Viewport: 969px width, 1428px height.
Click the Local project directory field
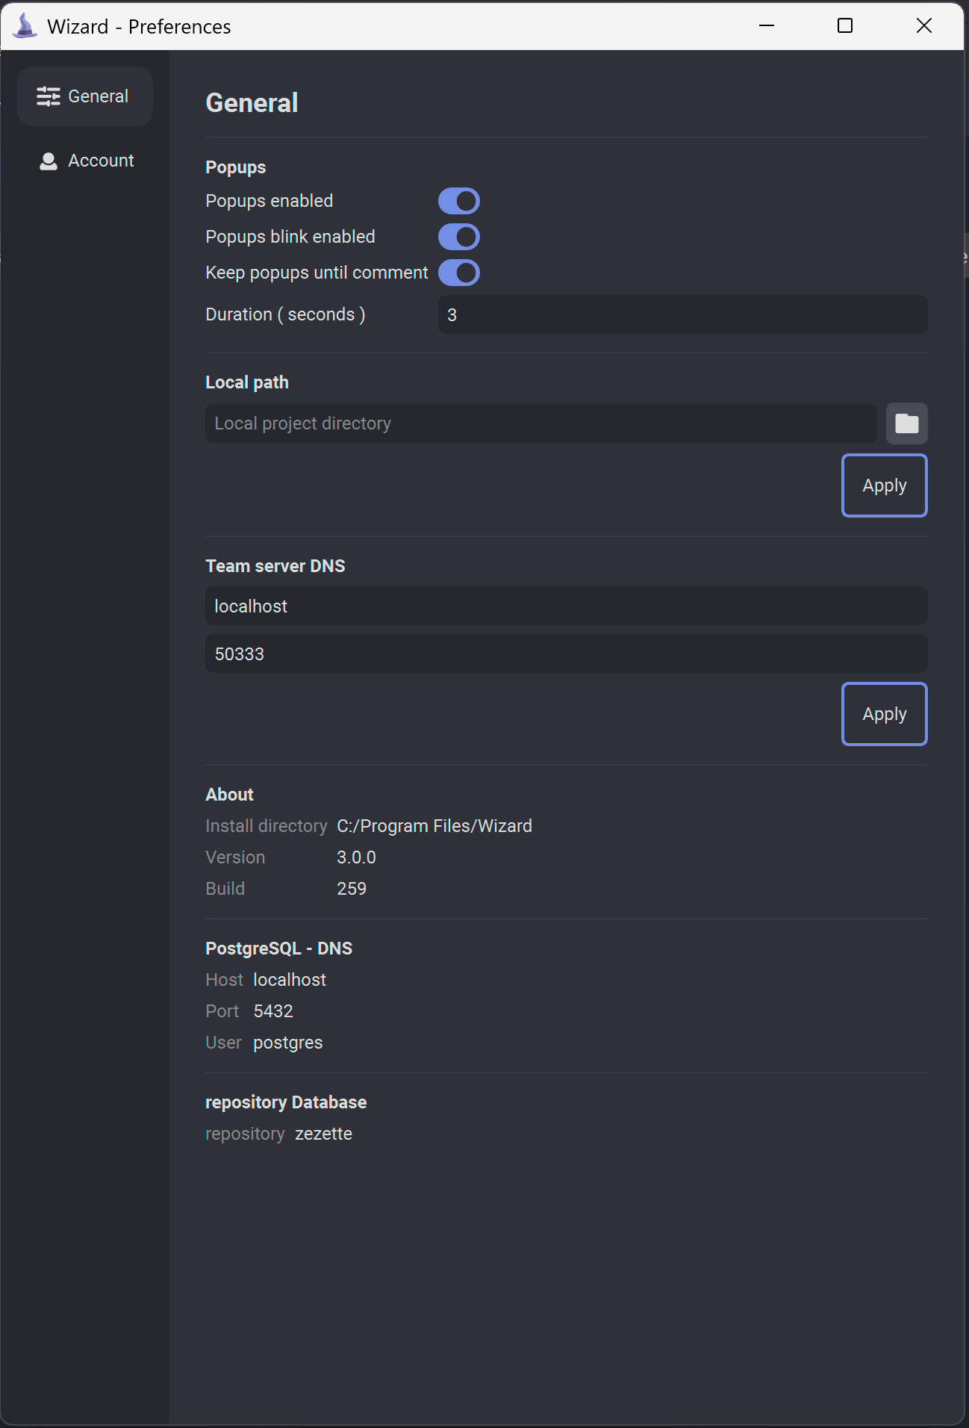(x=541, y=423)
